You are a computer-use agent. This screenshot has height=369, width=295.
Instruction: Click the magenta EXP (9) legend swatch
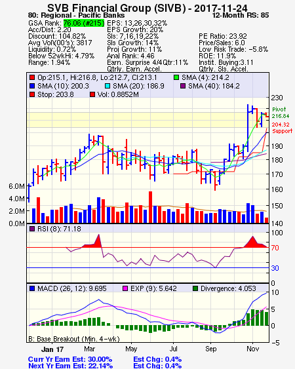pyautogui.click(x=125, y=288)
